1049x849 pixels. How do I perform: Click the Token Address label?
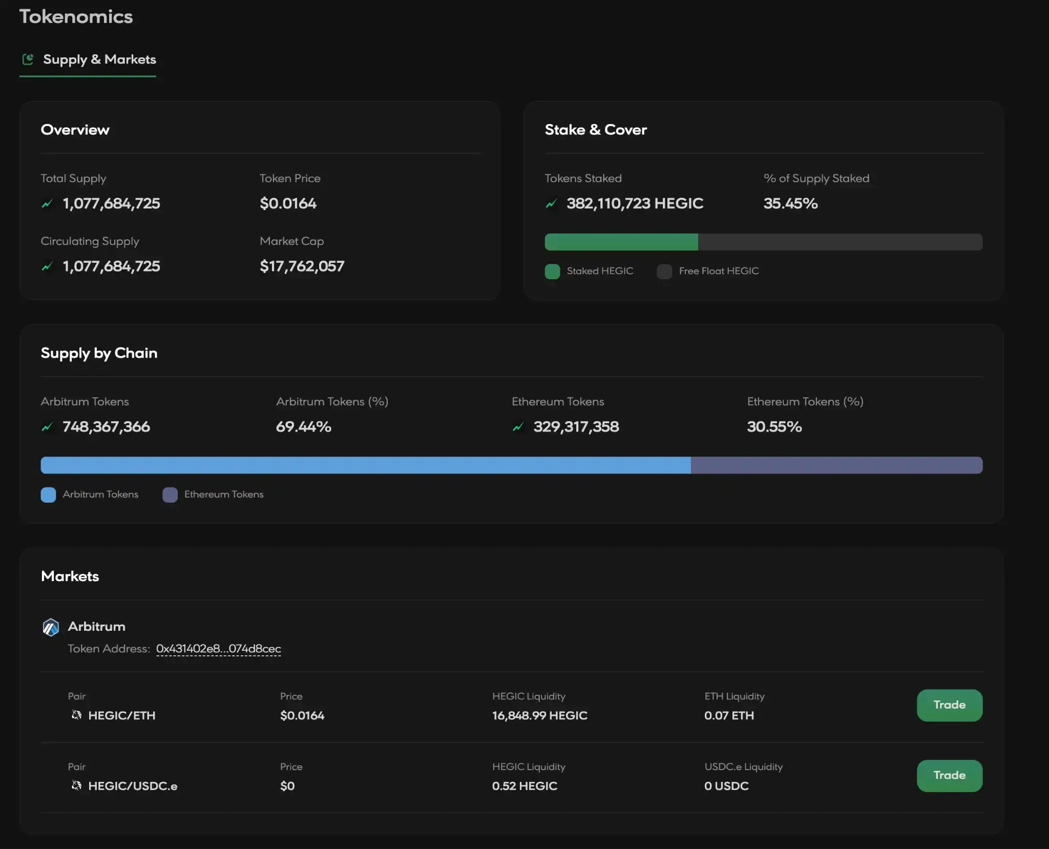(x=109, y=649)
